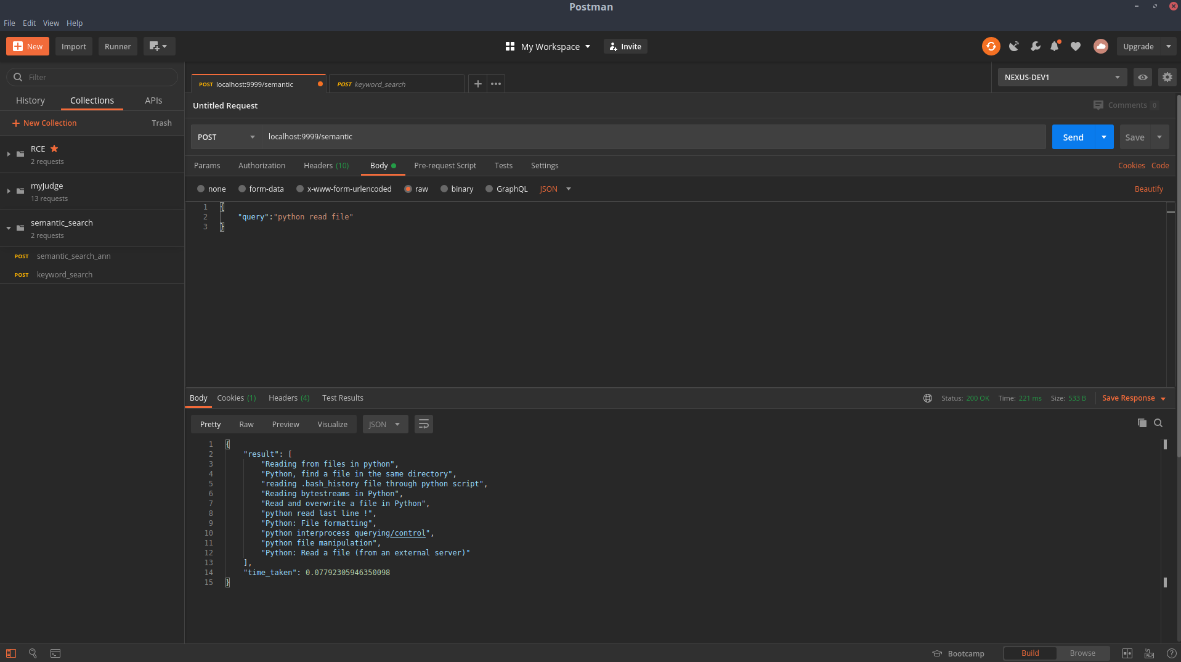Switch to Build mode
The width and height of the screenshot is (1181, 662).
(x=1030, y=653)
